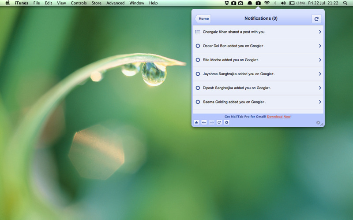Close the popup with the round X icon
Image resolution: width=353 pixels, height=220 pixels.
pos(318,123)
